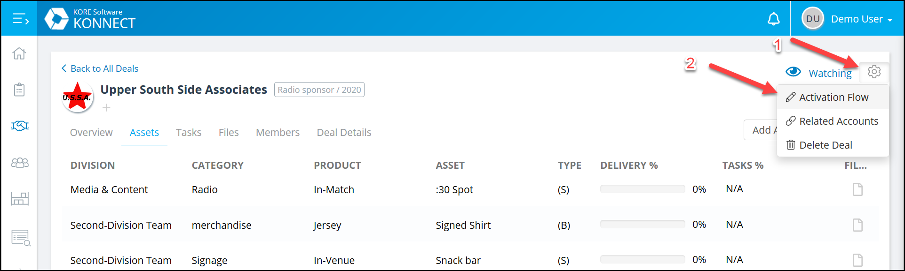Viewport: 905px width, 271px height.
Task: Open file icon for :30 Spot row
Action: pos(857,189)
